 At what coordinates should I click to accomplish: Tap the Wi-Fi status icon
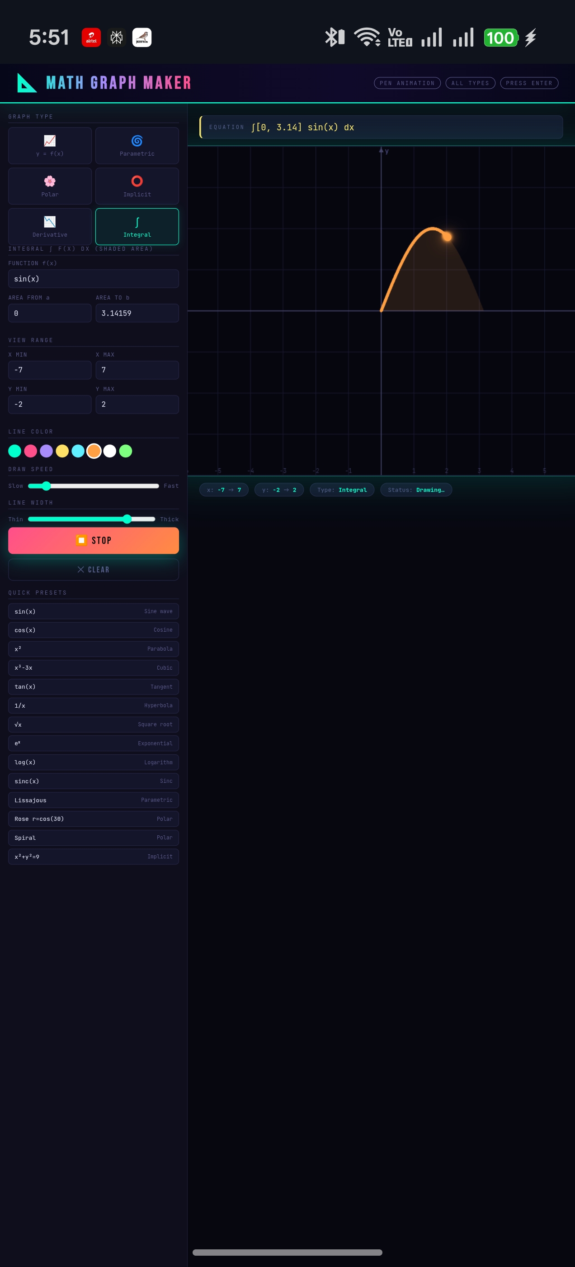pyautogui.click(x=367, y=38)
